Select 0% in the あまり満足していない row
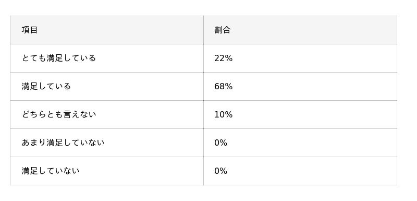Image resolution: width=417 pixels, height=201 pixels. coord(220,143)
